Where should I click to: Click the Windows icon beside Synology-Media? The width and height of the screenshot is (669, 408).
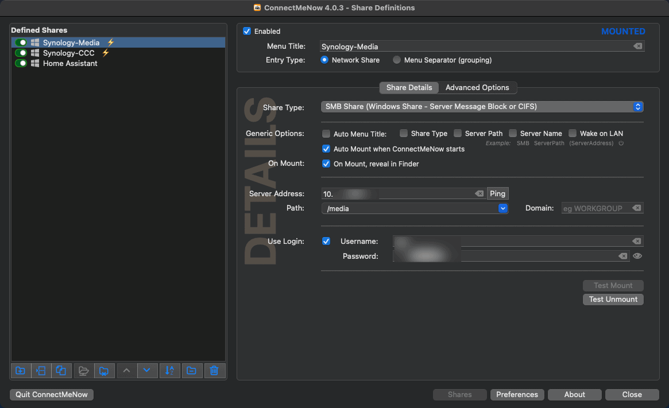pyautogui.click(x=35, y=42)
